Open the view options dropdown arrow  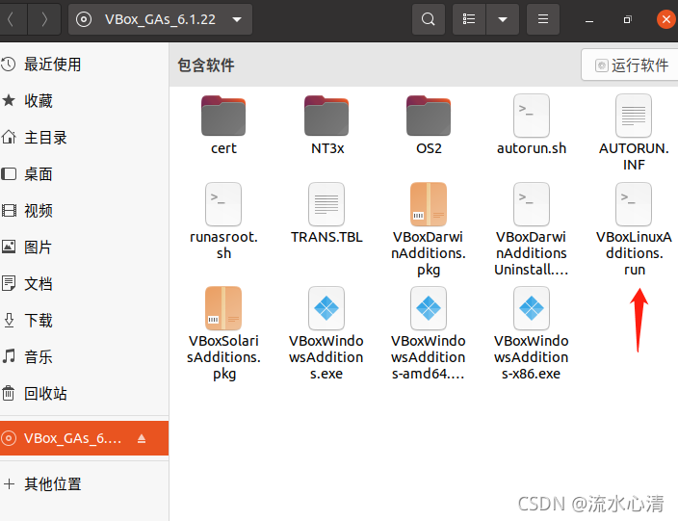tap(503, 19)
